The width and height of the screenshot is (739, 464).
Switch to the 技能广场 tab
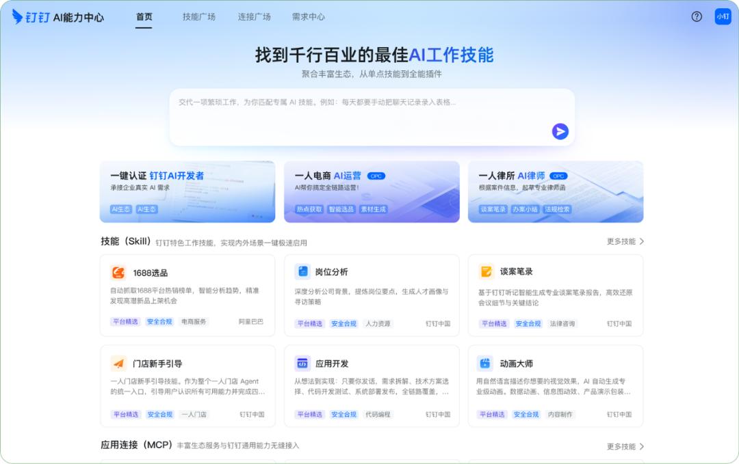click(x=198, y=17)
